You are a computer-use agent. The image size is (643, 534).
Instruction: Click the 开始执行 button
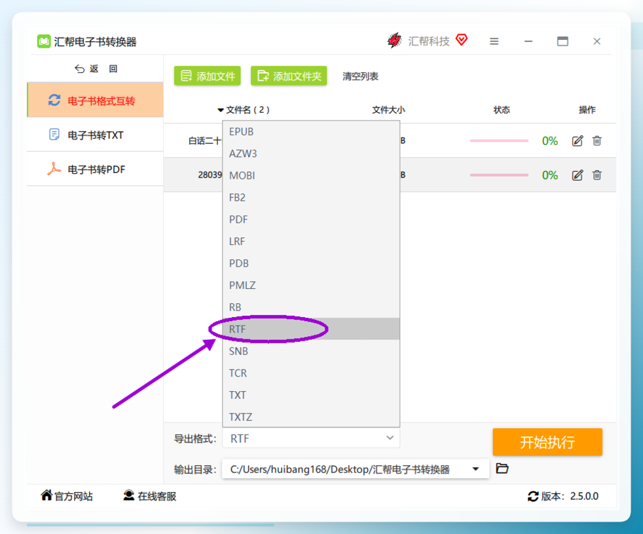point(547,442)
